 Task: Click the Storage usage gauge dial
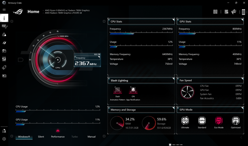(149, 123)
